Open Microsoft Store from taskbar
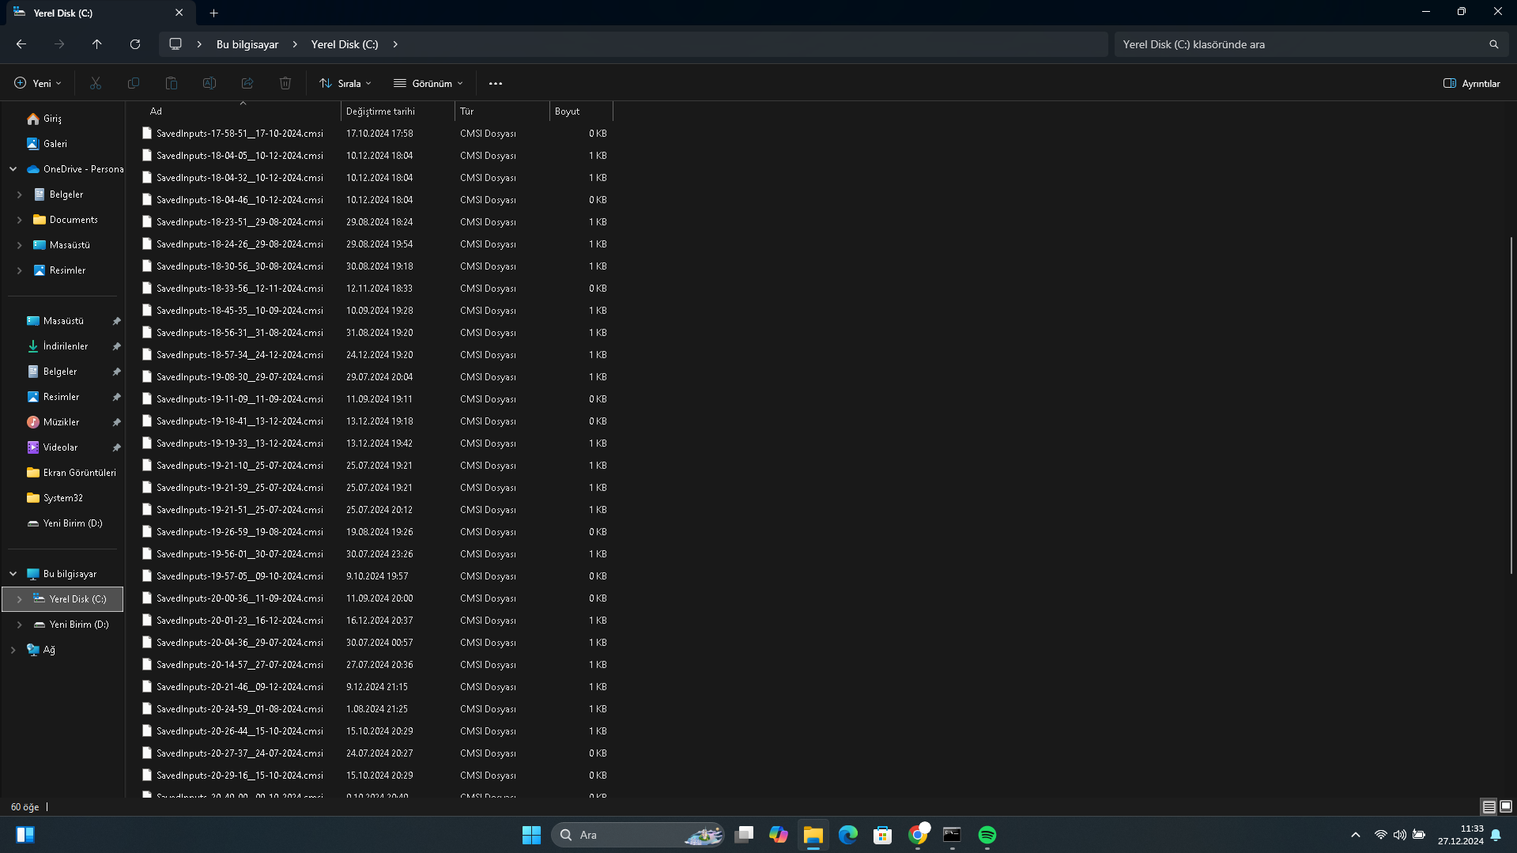Viewport: 1517px width, 853px height. point(883,835)
